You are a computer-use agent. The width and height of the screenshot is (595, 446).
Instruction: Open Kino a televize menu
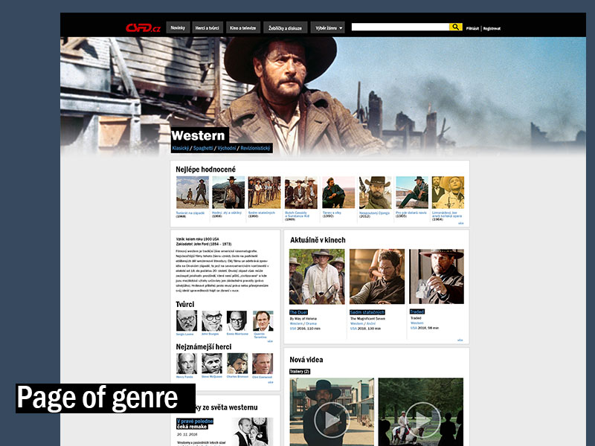click(x=243, y=28)
